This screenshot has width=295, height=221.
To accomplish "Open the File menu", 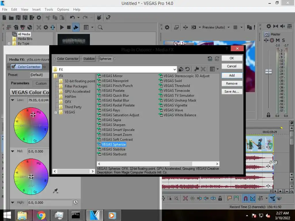I will tap(5, 9).
